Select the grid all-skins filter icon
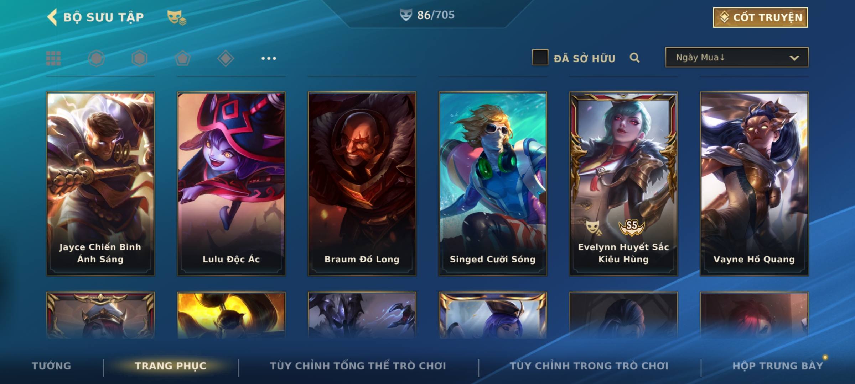855x384 pixels. [53, 58]
